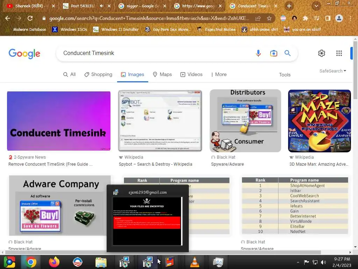
Task: Open the volume speaker tray icon
Action: click(323, 262)
